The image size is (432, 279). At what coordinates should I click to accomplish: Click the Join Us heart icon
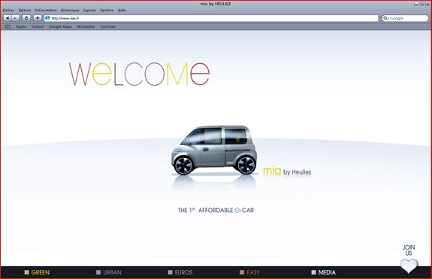(x=409, y=265)
